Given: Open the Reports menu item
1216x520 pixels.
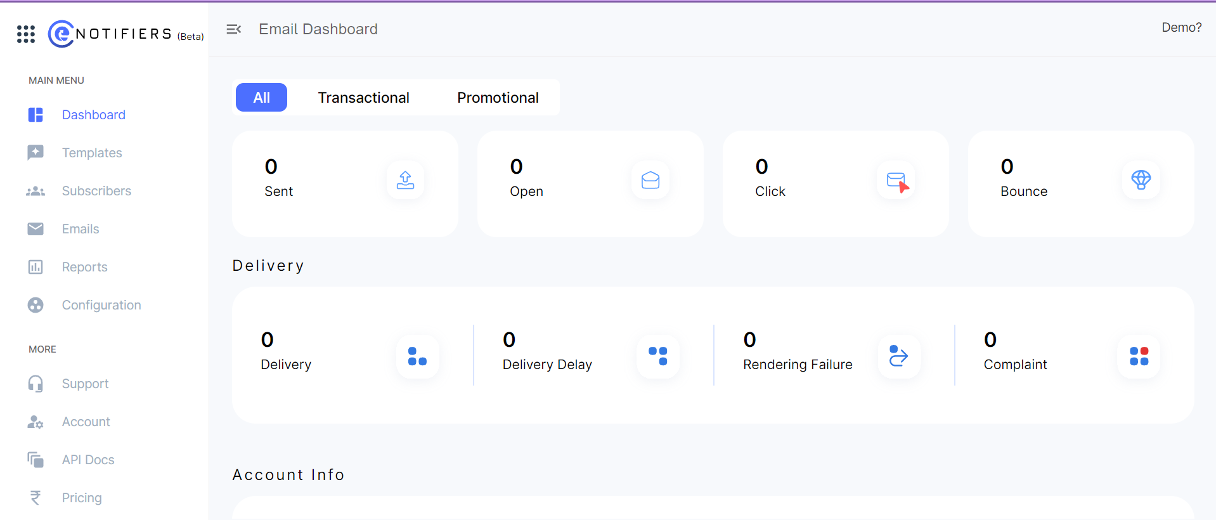Looking at the screenshot, I should tap(84, 267).
